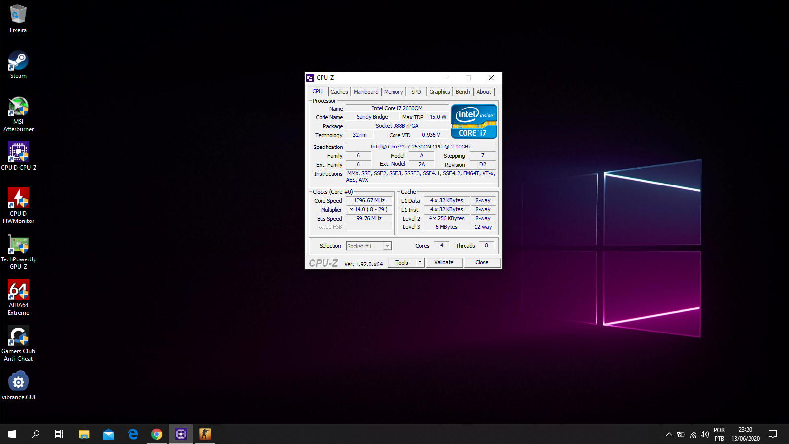The height and width of the screenshot is (444, 789).
Task: Click the Ext. Model 2A value
Action: (422, 164)
